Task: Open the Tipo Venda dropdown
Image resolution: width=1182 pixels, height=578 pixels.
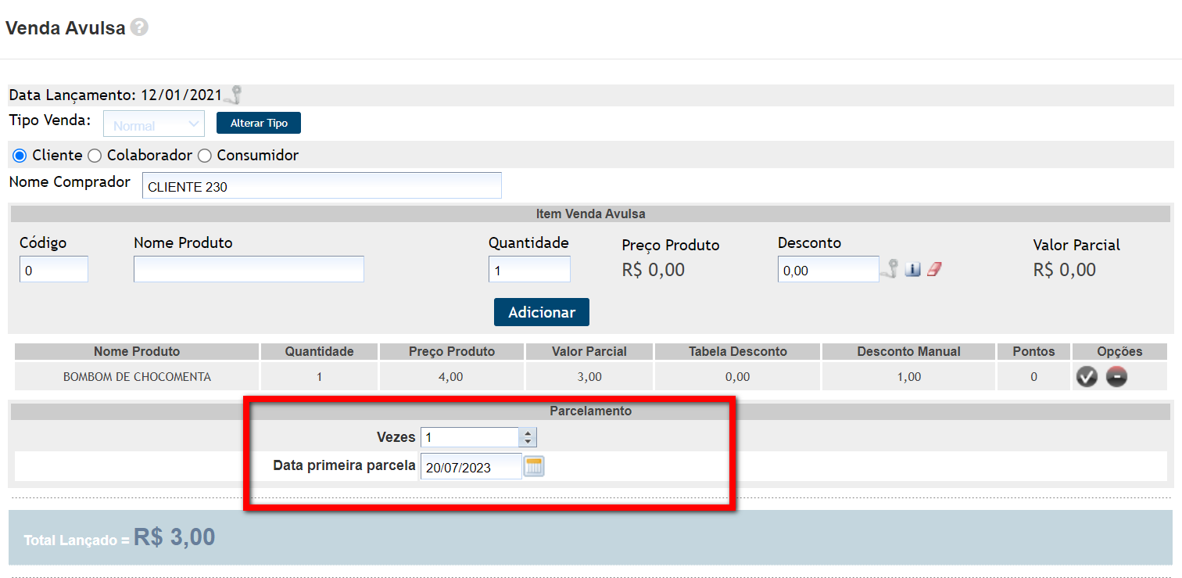Action: coord(154,124)
